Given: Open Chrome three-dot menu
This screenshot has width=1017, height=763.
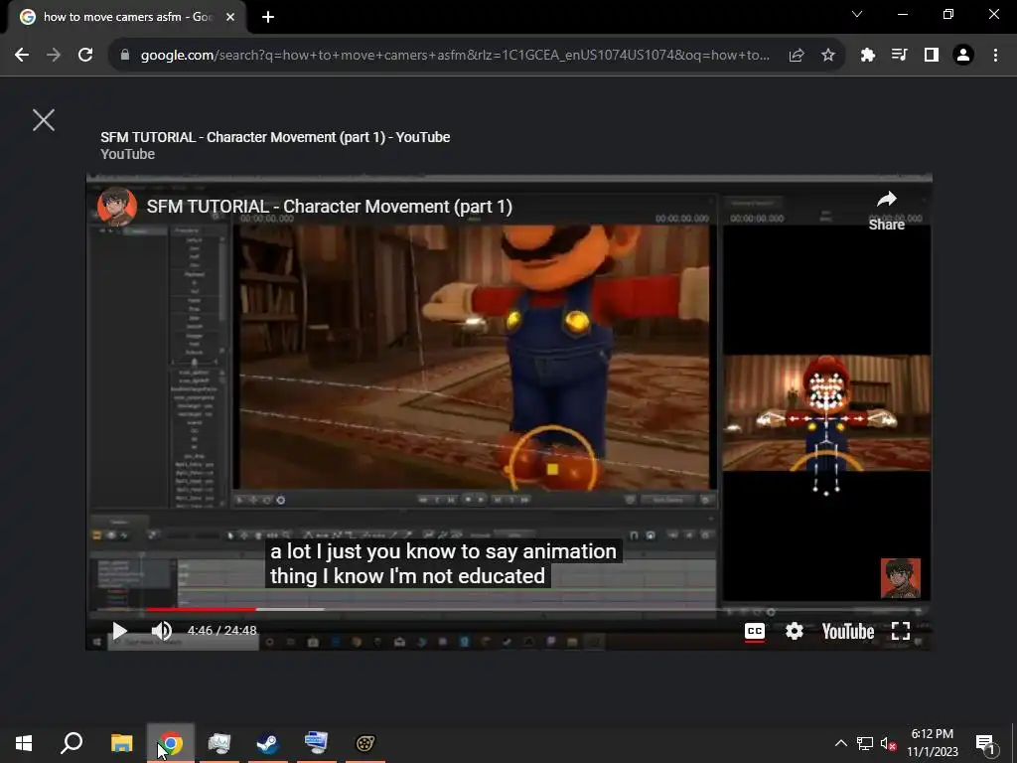Looking at the screenshot, I should point(995,56).
